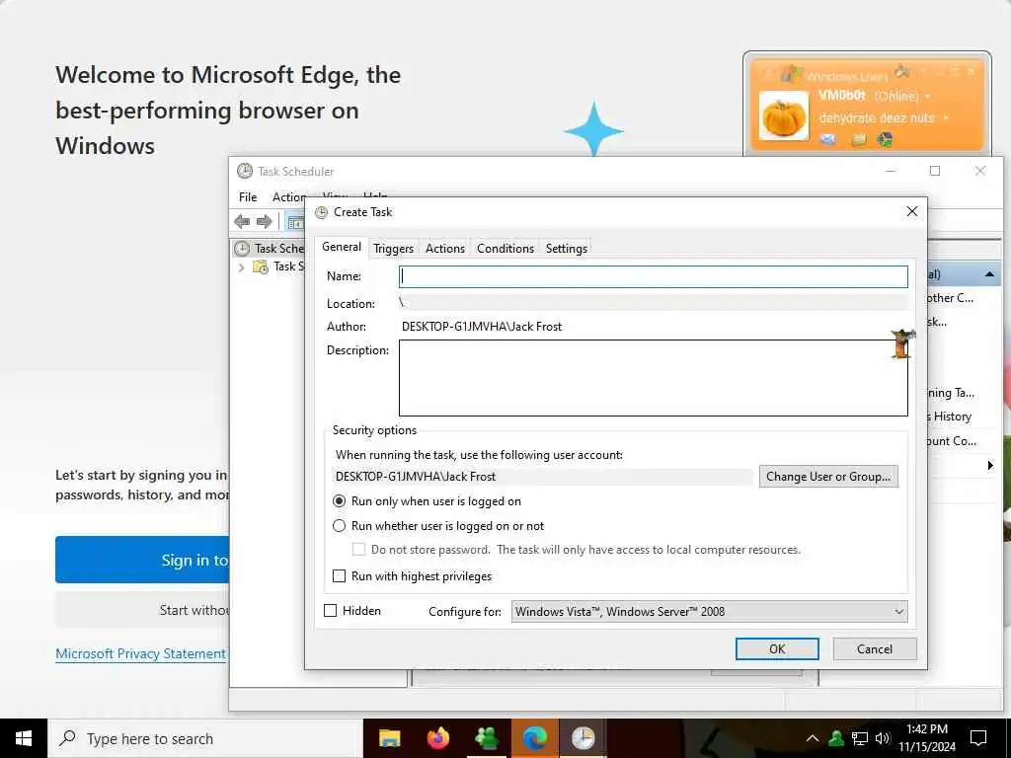The width and height of the screenshot is (1011, 758).
Task: Click the email envelope icon in Messenger
Action: [x=828, y=139]
